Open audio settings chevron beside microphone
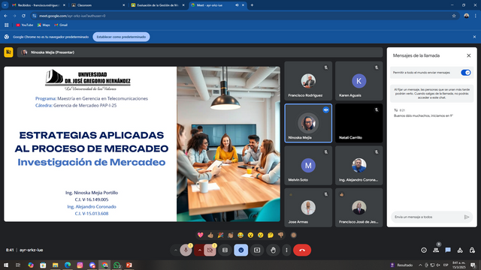This screenshot has height=270, width=481. pyautogui.click(x=175, y=250)
